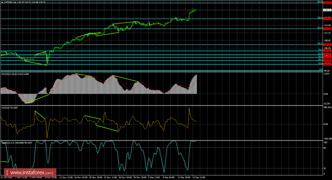The image size is (332, 180).
Task: Click the red 104.82 price level tag
Action: tap(327, 54)
